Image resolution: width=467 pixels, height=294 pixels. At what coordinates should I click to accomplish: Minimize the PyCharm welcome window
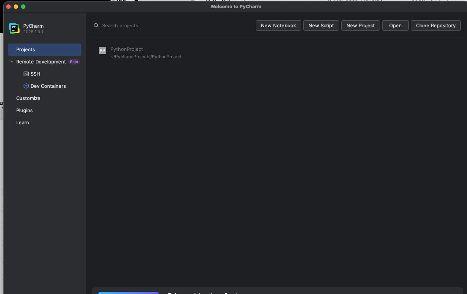(x=16, y=7)
